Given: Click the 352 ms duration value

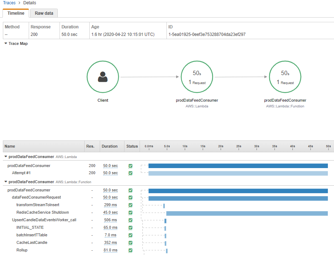Looking at the screenshot, I should pos(110,243).
